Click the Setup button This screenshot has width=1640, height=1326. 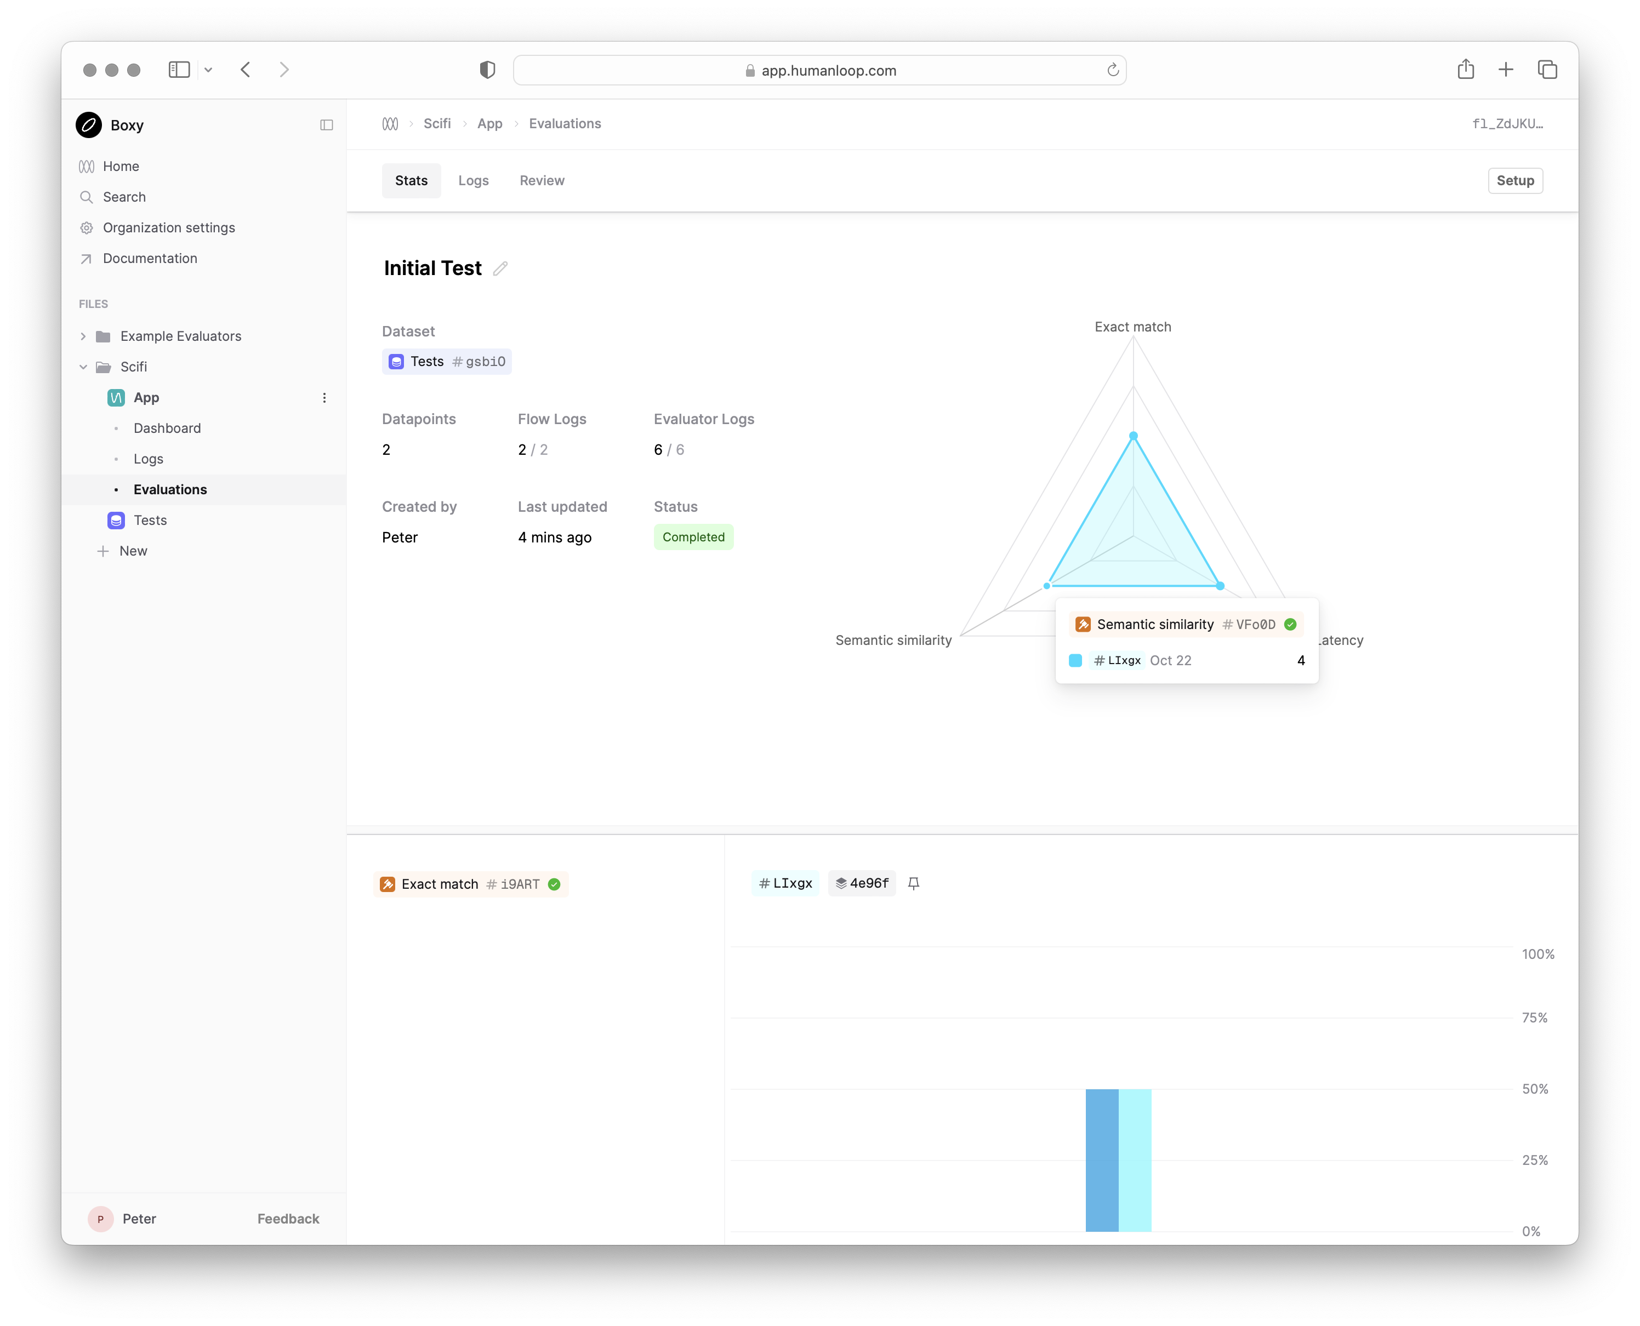point(1514,180)
